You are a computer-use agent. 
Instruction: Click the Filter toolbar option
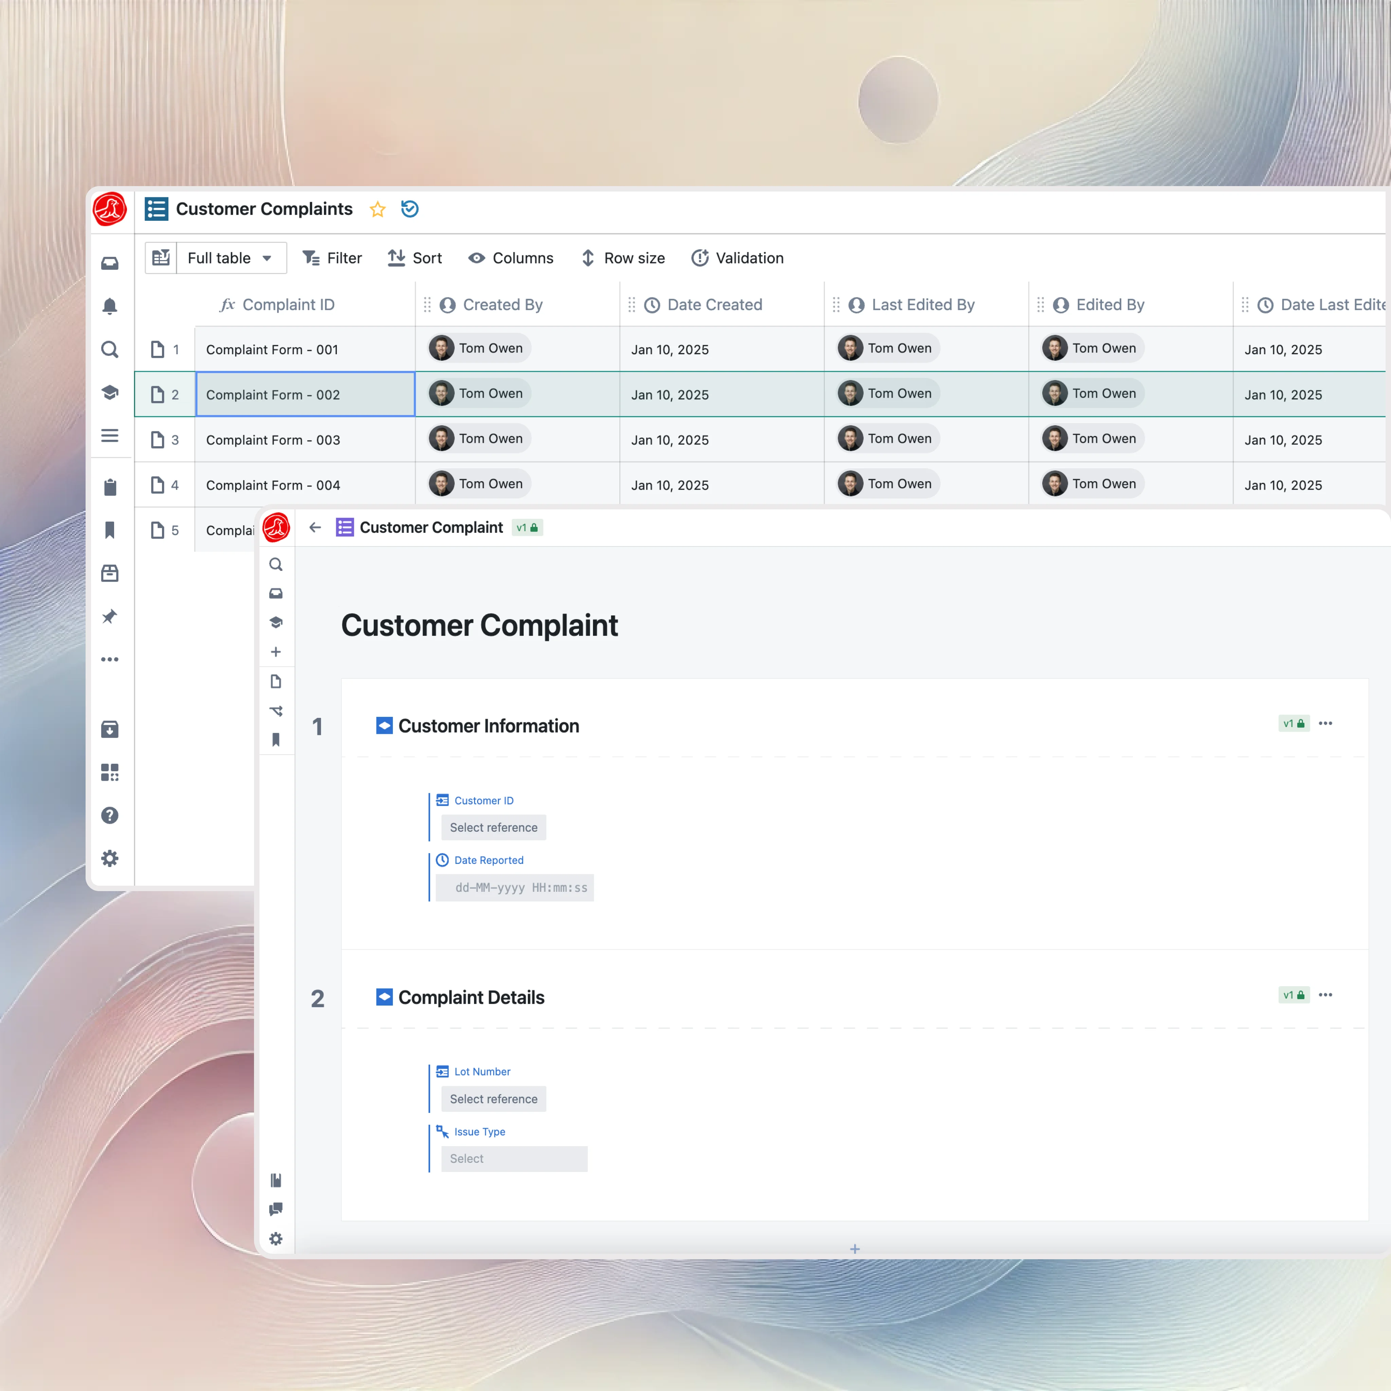click(332, 258)
